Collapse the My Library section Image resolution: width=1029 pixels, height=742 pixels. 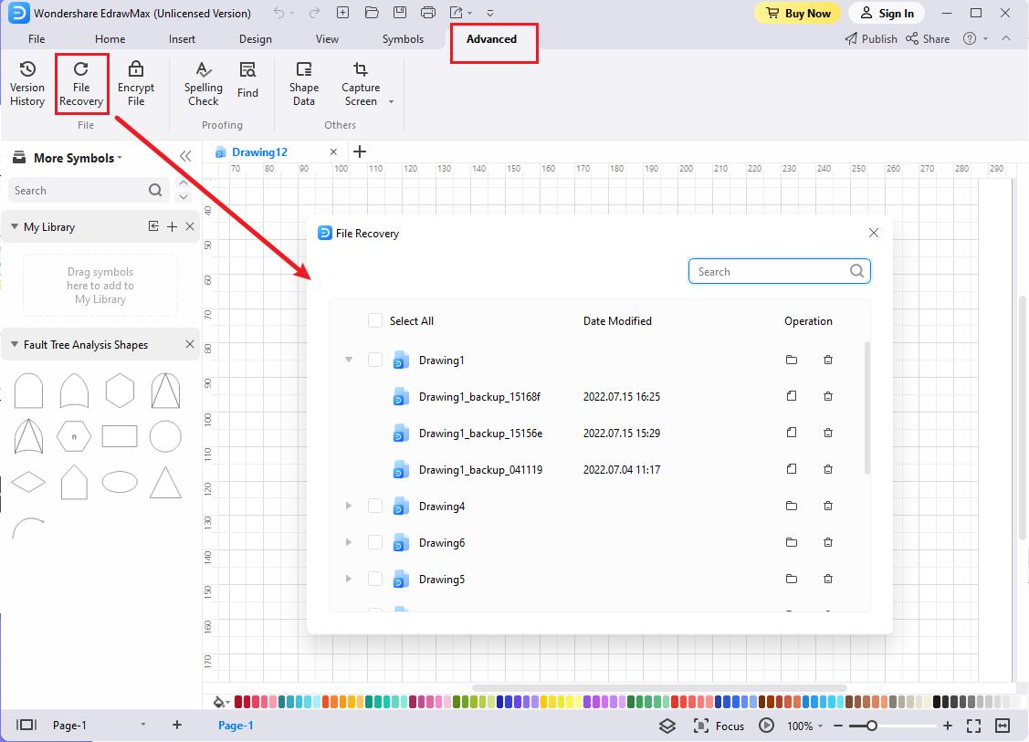point(15,226)
